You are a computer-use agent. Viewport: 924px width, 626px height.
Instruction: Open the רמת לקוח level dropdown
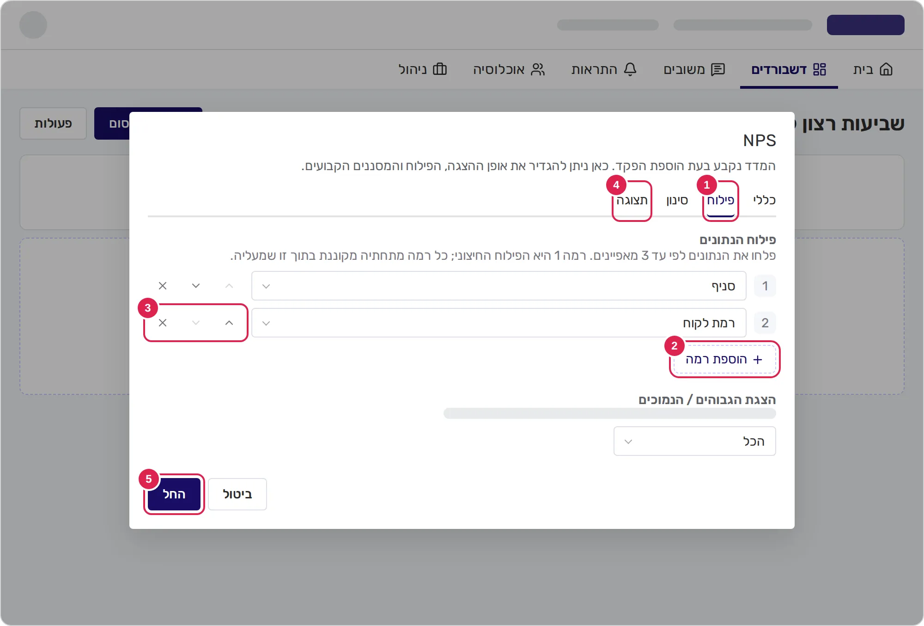499,323
